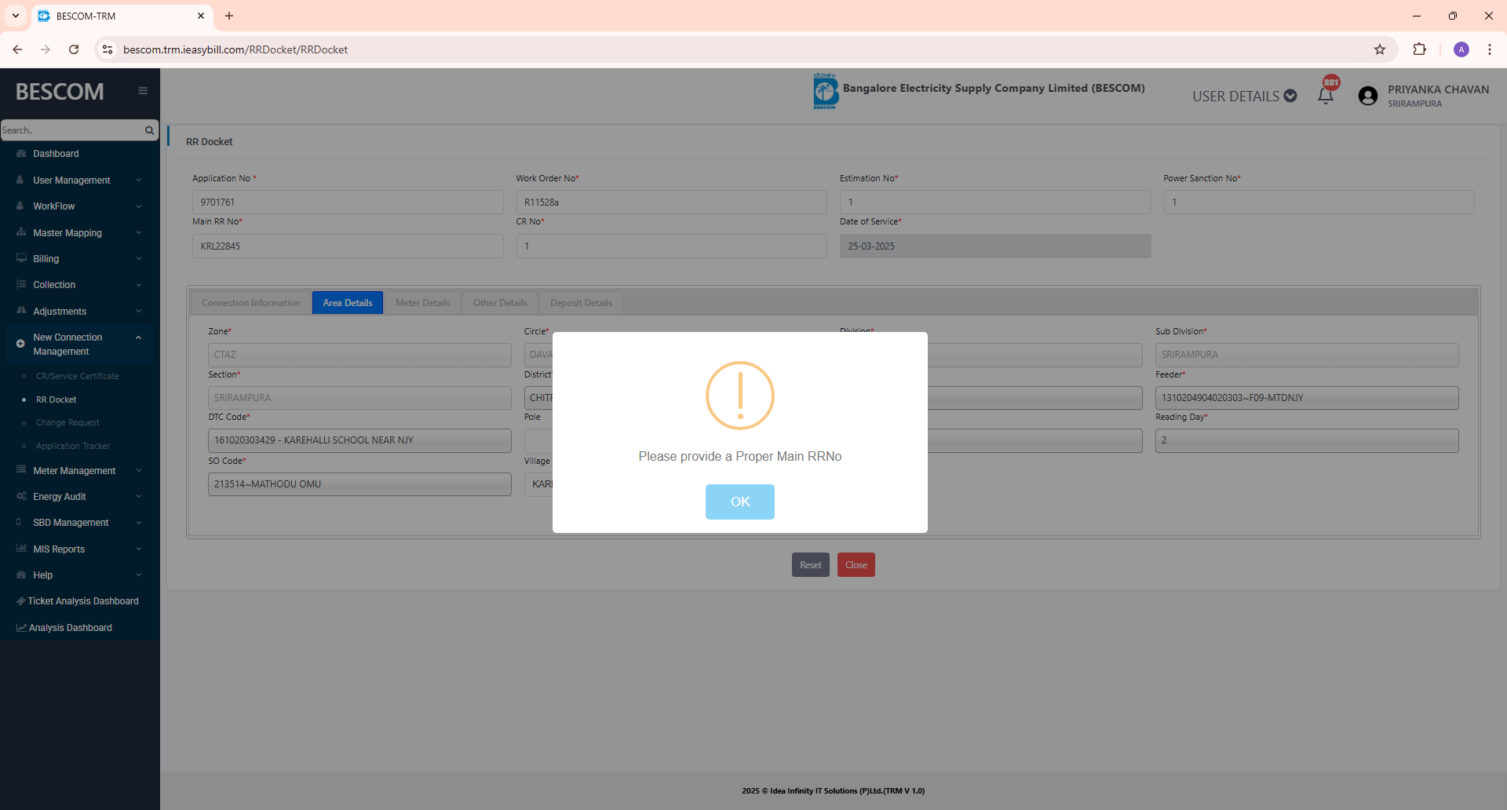The height and width of the screenshot is (810, 1507).
Task: Click the Master Mapping sidebar icon
Action: [x=21, y=233]
